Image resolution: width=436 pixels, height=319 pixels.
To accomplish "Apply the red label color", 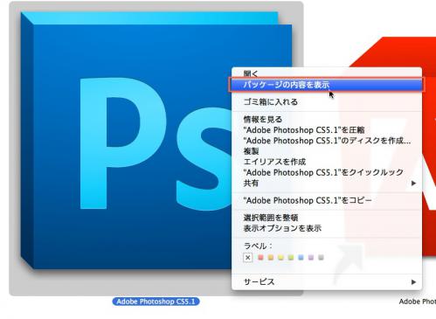I will (260, 258).
